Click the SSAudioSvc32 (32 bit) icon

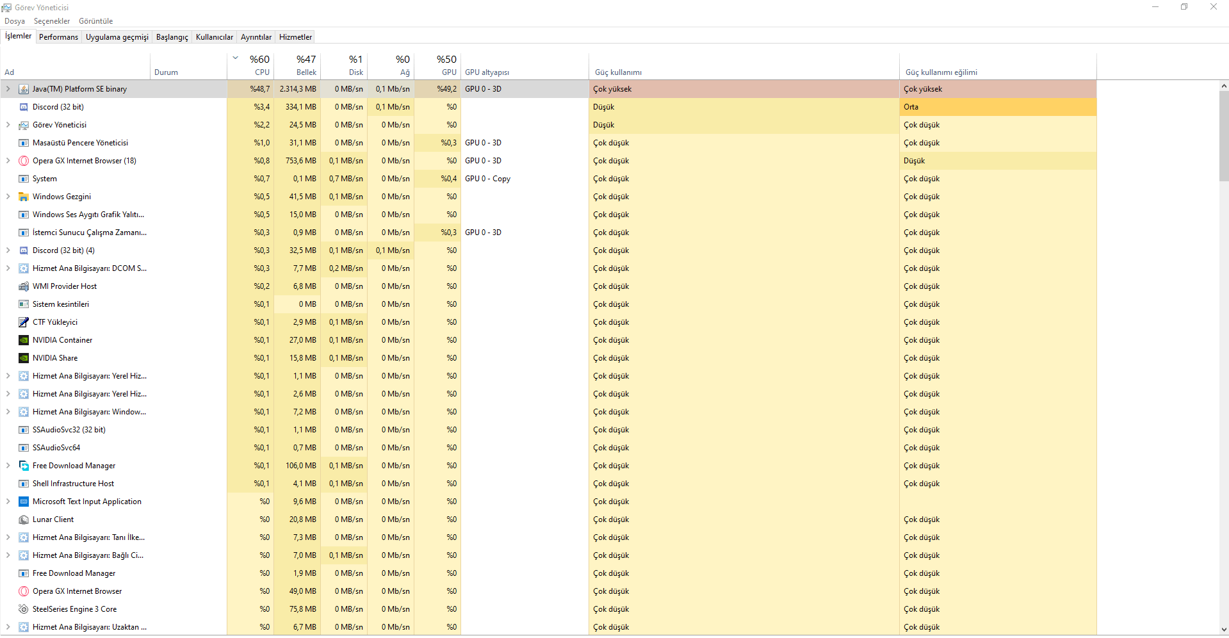click(x=24, y=430)
